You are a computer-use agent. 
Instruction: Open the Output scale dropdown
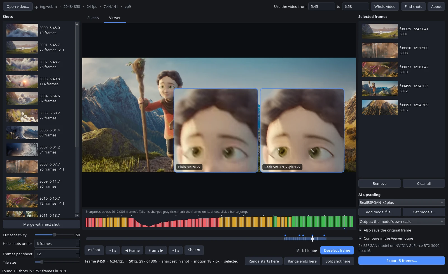point(402,222)
